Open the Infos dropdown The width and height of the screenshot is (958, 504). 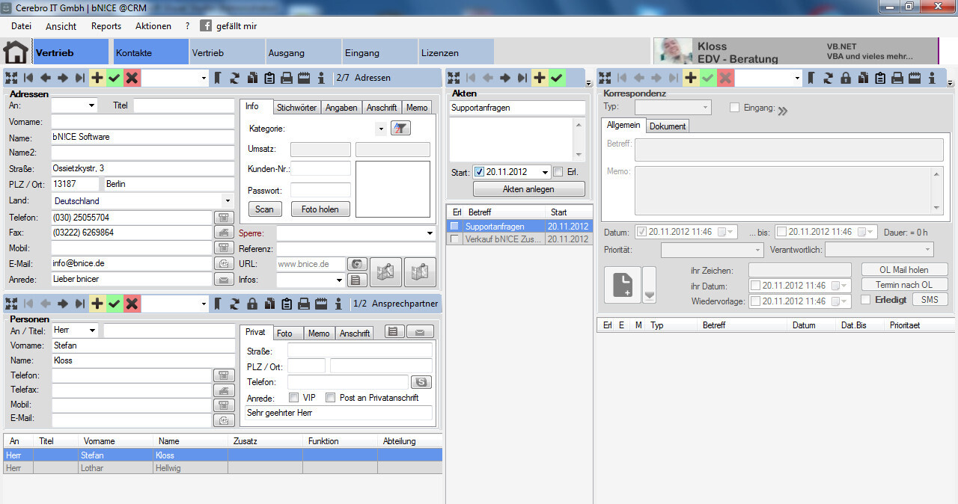click(339, 280)
